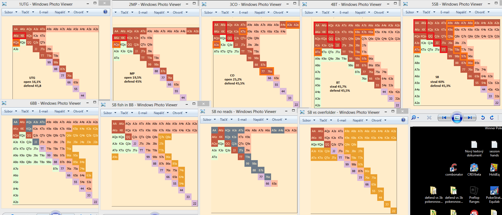Close the SB fish in BB window
The height and width of the screenshot is (215, 502).
point(204,104)
